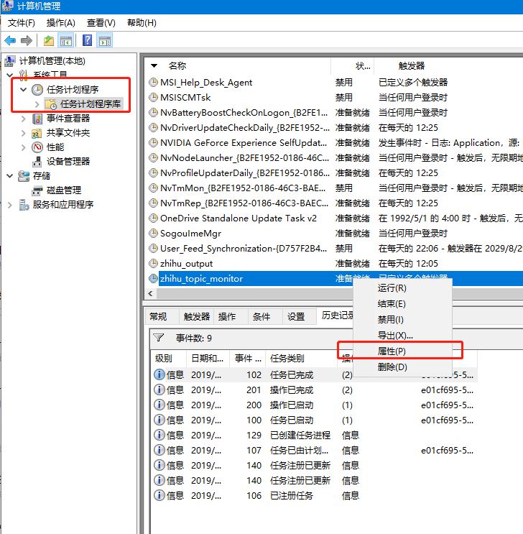Select the zhihu_output task row
Screen dimensions: 523x534
coord(186,264)
